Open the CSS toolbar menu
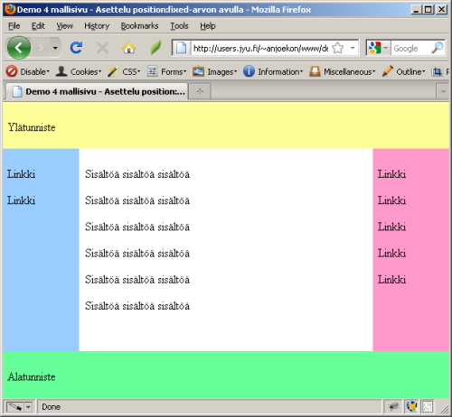The height and width of the screenshot is (417, 452). coord(124,71)
